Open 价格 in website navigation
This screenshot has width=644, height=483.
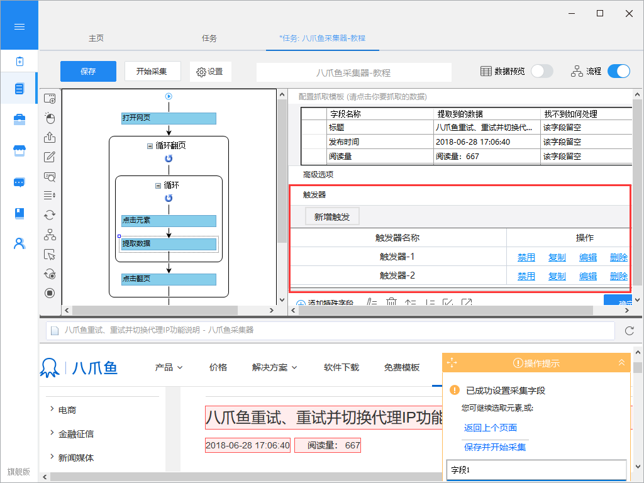tap(218, 367)
